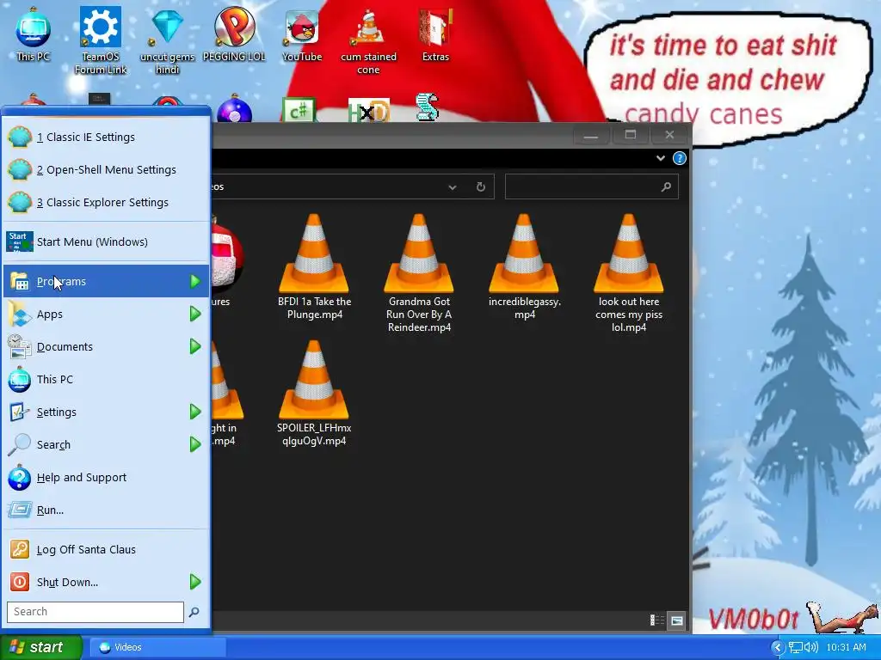Expand the Settings submenu arrow
The width and height of the screenshot is (881, 660).
[195, 412]
